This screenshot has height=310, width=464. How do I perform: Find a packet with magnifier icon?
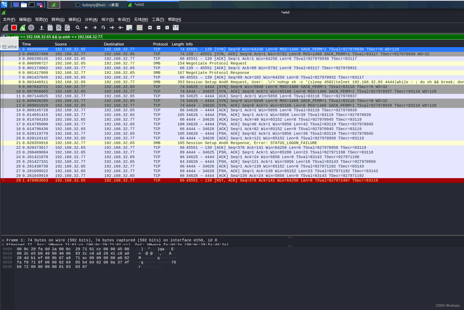tap(77, 28)
